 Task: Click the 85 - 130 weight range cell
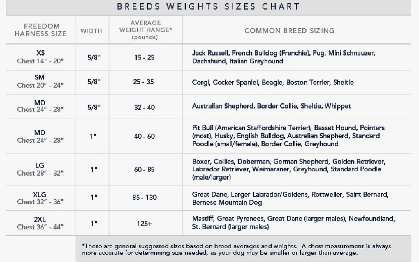(x=144, y=197)
